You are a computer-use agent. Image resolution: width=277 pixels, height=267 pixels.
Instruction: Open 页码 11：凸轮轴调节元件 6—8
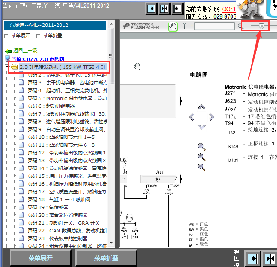pos(61,145)
